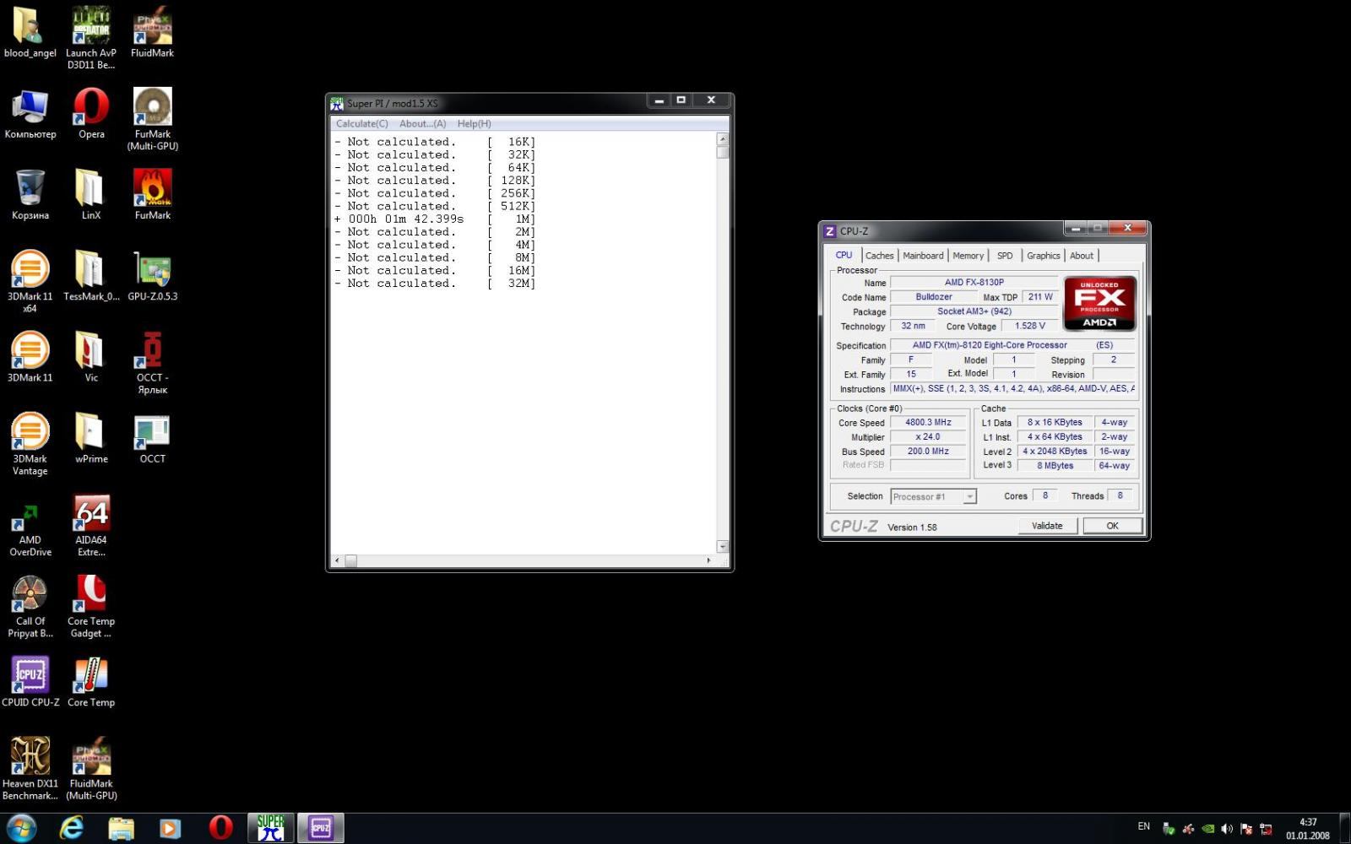Click the OK button in CPU-Z
The height and width of the screenshot is (844, 1351).
[1112, 526]
